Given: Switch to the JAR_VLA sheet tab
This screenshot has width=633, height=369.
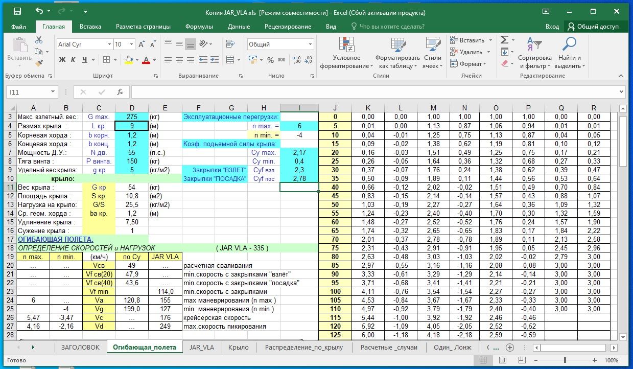Looking at the screenshot, I should (201, 347).
